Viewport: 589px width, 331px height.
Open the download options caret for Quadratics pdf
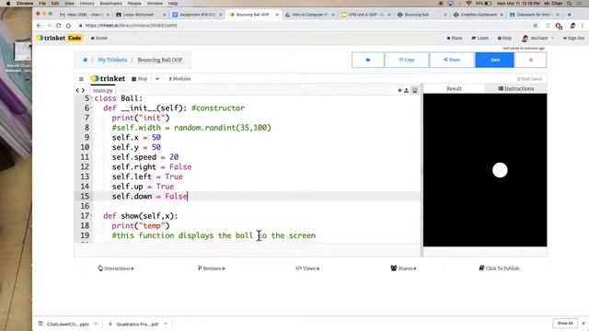166,324
